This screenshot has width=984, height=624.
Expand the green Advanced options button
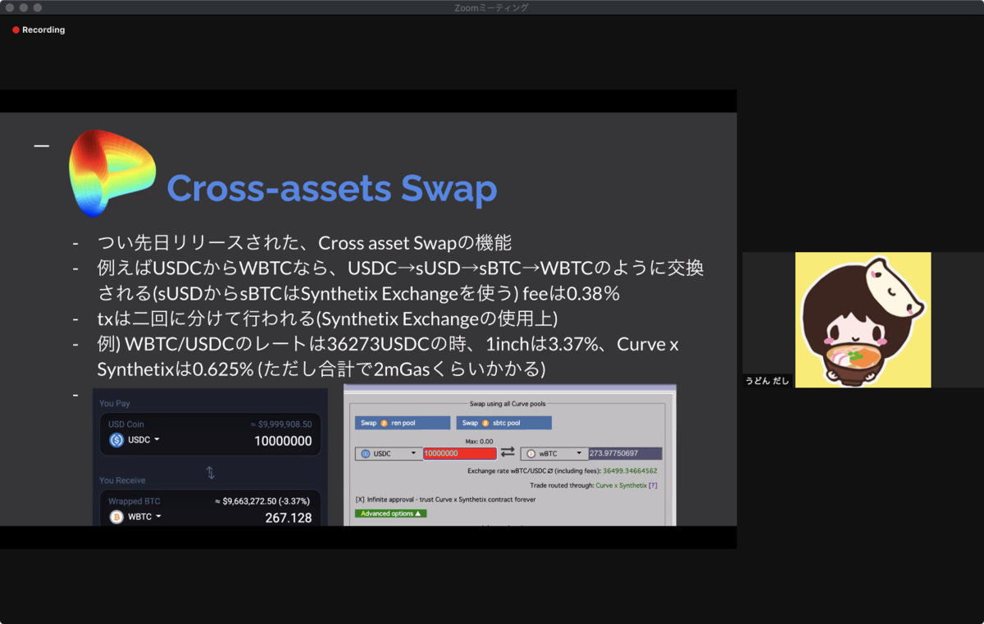(x=390, y=513)
